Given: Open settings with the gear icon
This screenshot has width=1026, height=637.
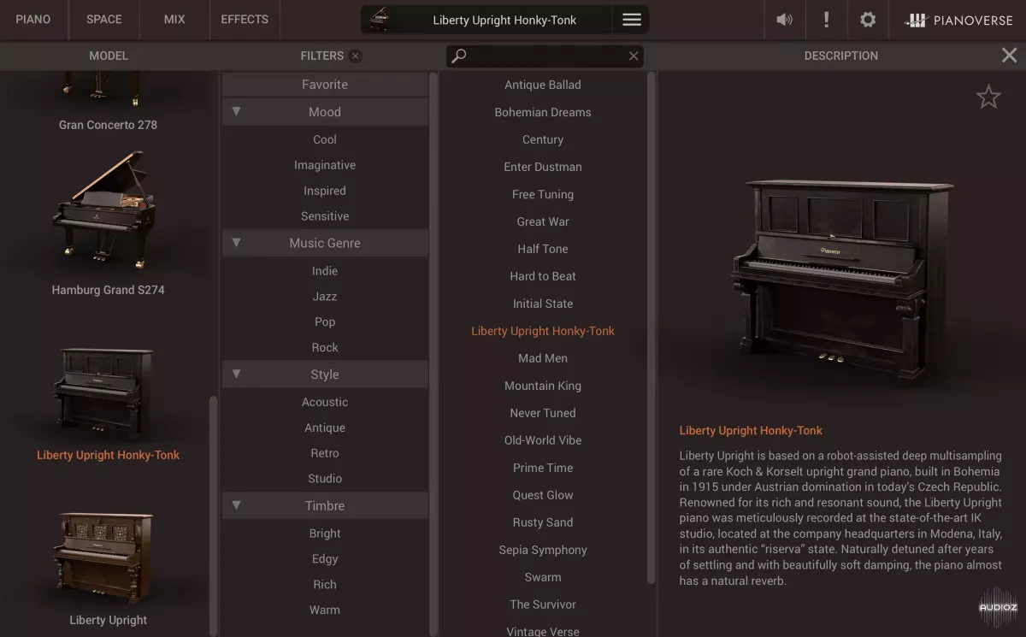Looking at the screenshot, I should (868, 20).
